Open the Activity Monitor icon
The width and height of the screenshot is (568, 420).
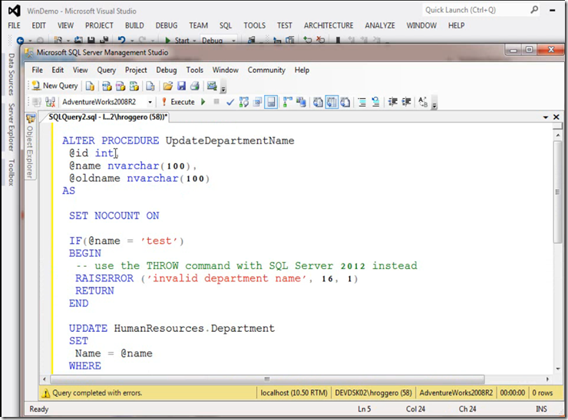pyautogui.click(x=212, y=86)
